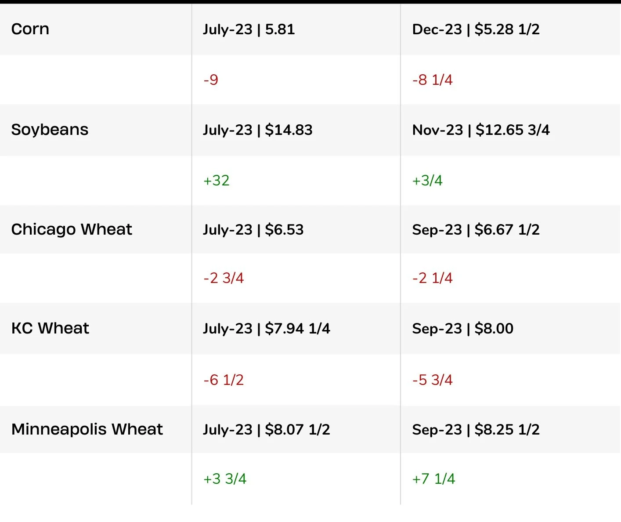Select the green +32 change value
This screenshot has width=621, height=522.
pos(217,180)
